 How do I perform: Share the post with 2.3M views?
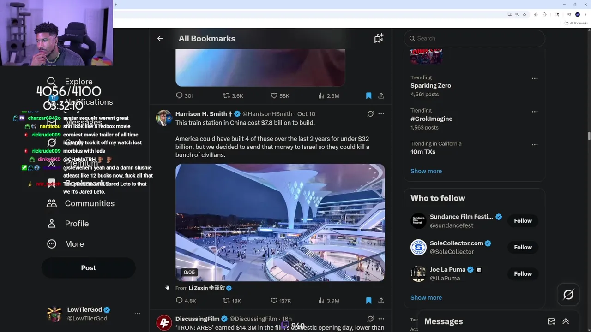381,95
